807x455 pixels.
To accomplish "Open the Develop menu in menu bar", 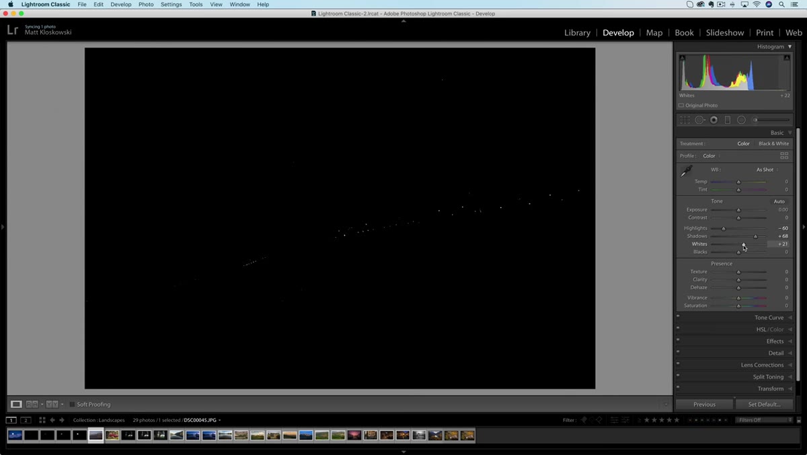I will coord(121,4).
